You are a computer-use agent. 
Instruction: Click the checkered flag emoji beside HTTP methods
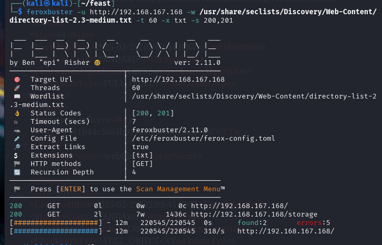coord(17,164)
